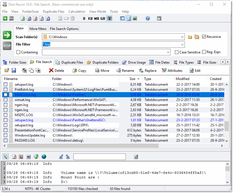The height and width of the screenshot is (193, 233).
Task: Click the small STOP icon in top toolbar
Action: (11, 18)
